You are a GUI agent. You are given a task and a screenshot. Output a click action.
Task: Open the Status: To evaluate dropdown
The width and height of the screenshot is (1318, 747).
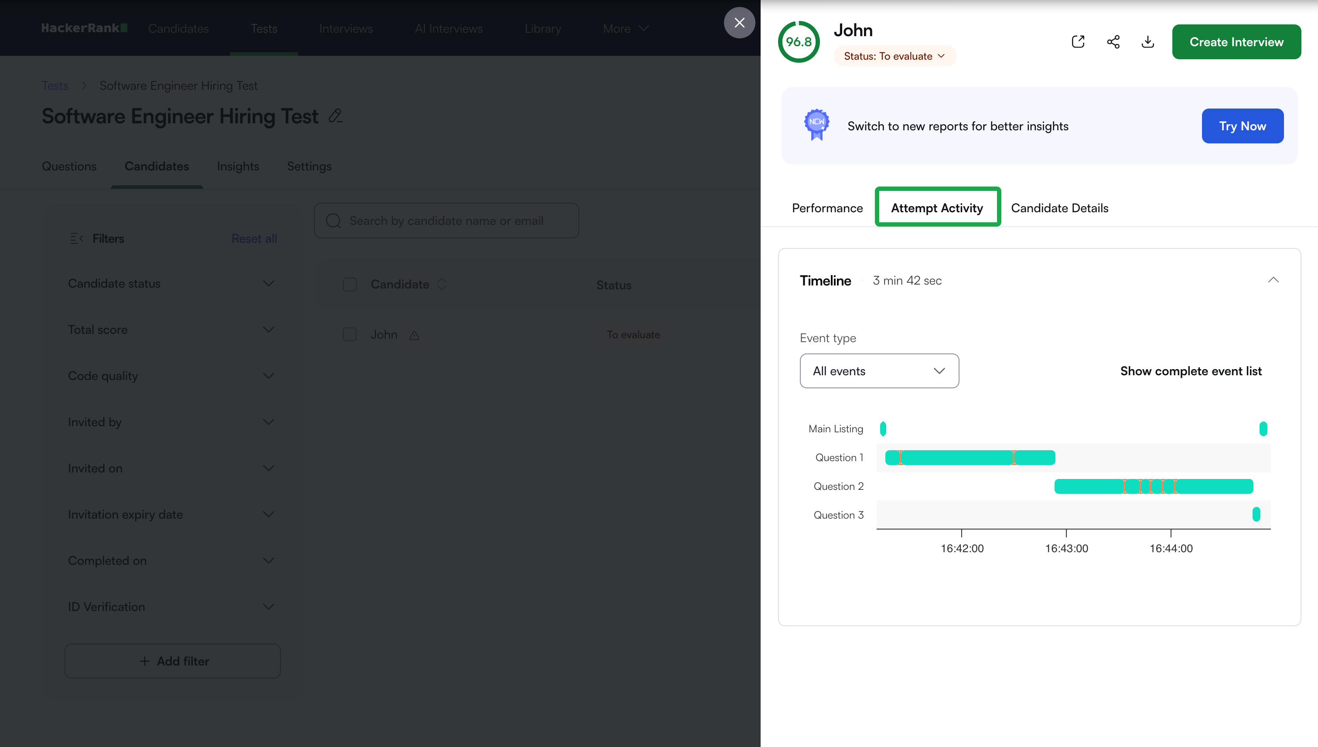(x=894, y=56)
